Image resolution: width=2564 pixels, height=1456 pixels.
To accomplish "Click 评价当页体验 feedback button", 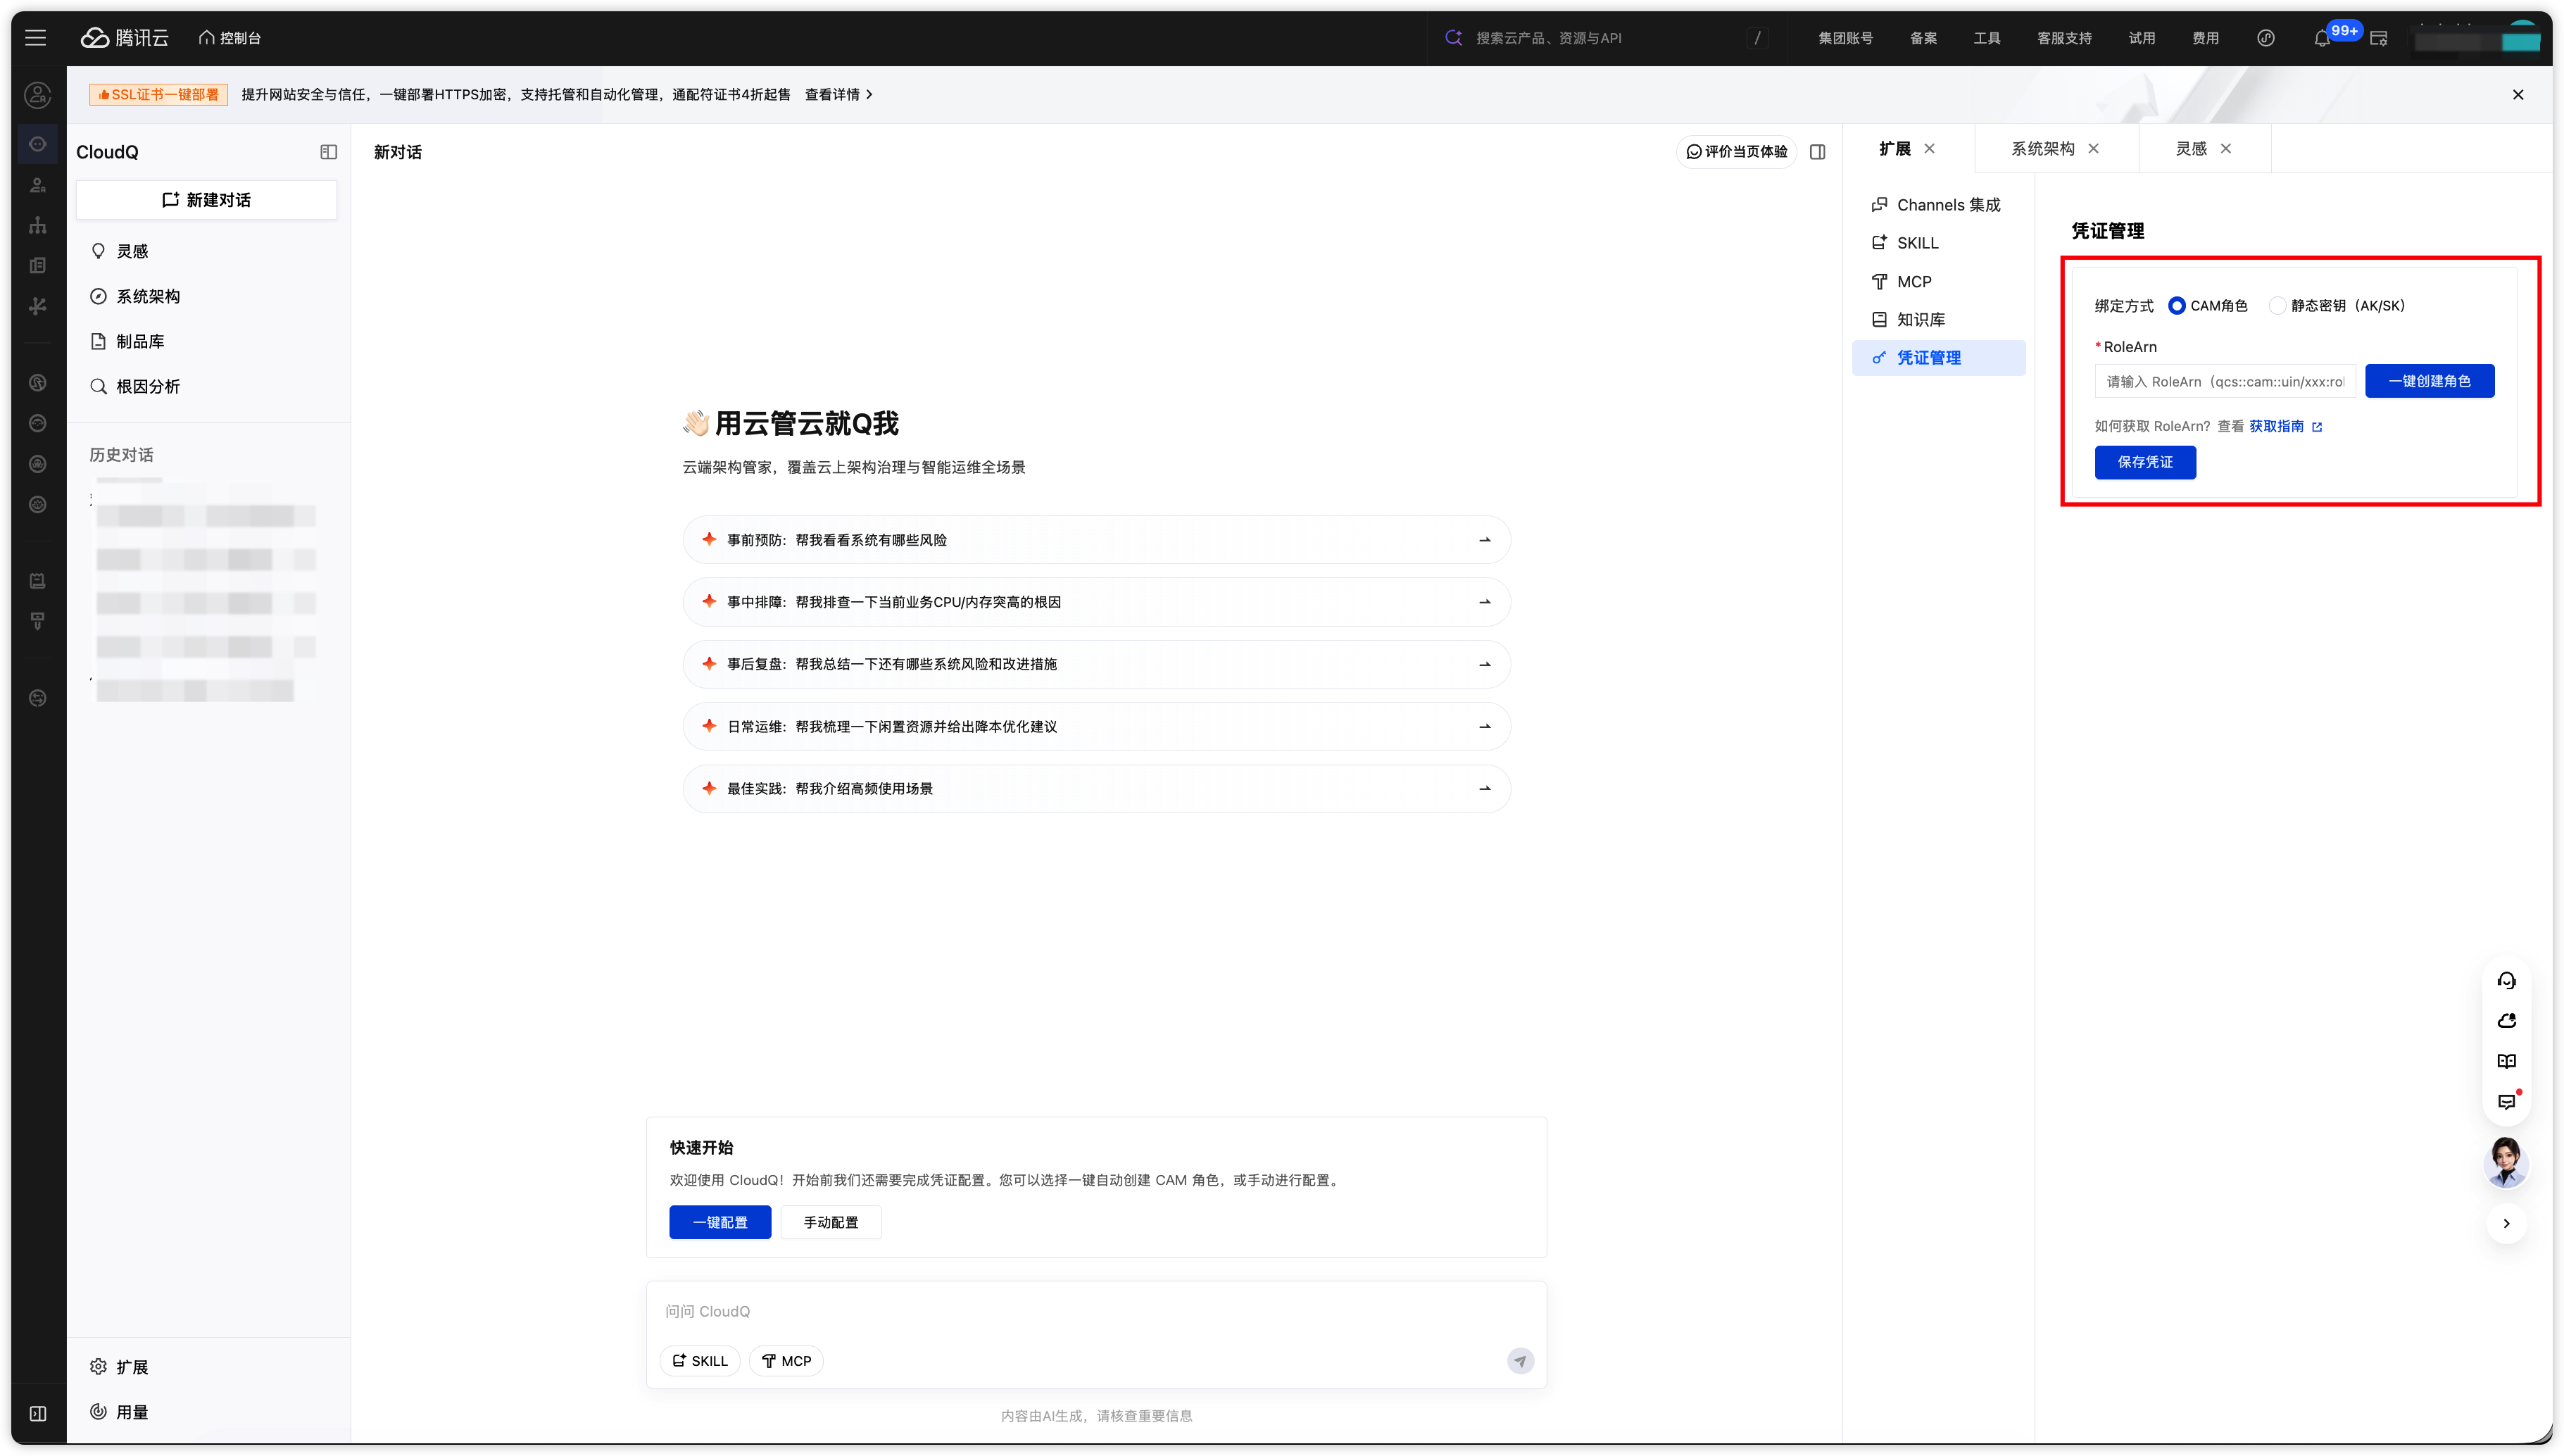I will [x=1736, y=151].
